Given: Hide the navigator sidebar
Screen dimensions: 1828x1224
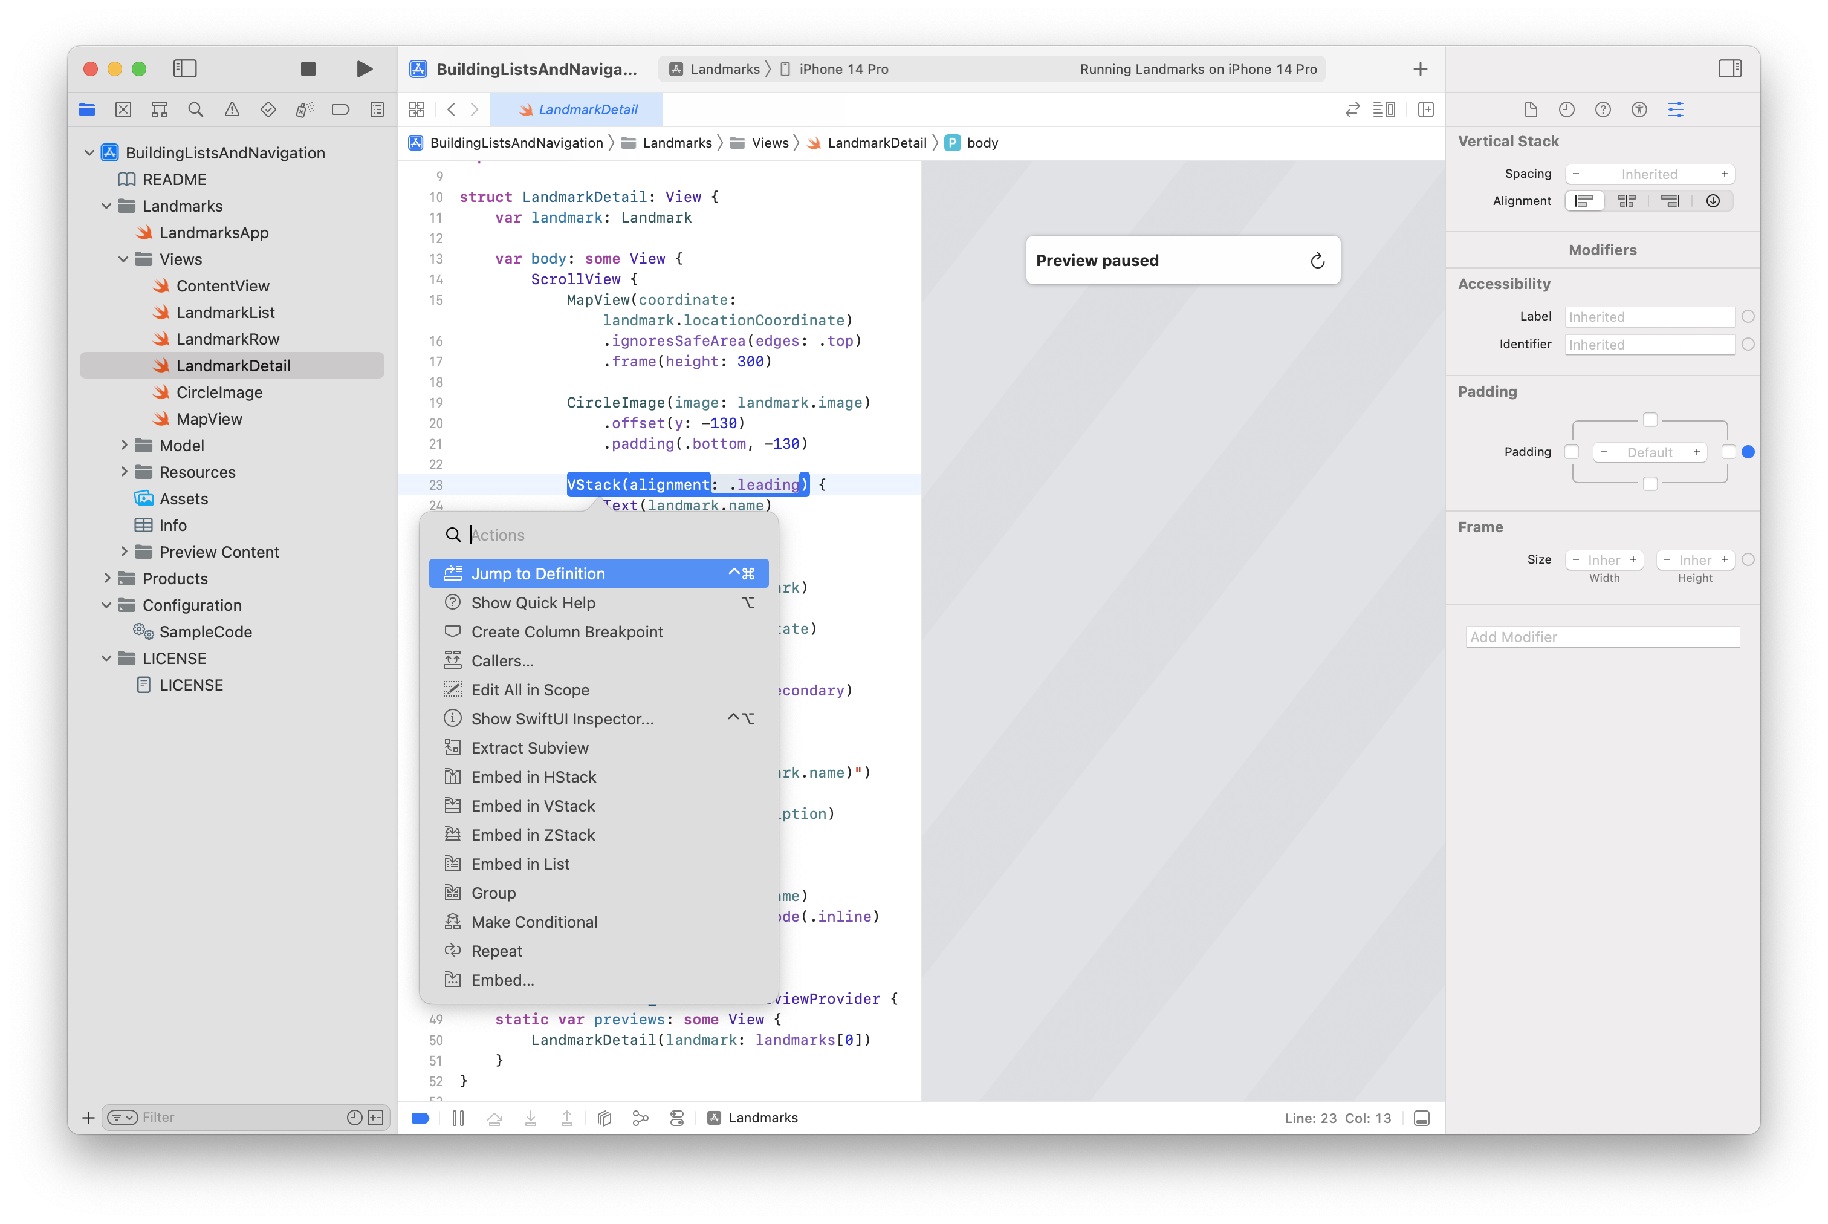Looking at the screenshot, I should point(185,69).
